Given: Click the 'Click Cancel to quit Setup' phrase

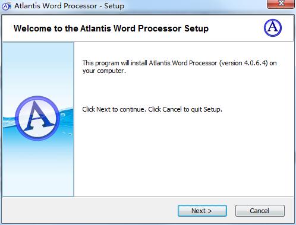Looking at the screenshot, I should point(185,109).
